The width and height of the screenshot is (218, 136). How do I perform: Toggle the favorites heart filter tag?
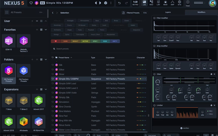pyautogui.click(x=56, y=41)
